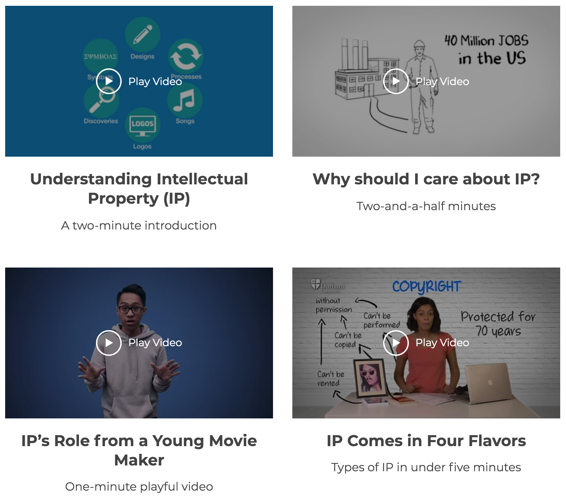Click the Designs pencil icon
The height and width of the screenshot is (499, 566).
142,34
